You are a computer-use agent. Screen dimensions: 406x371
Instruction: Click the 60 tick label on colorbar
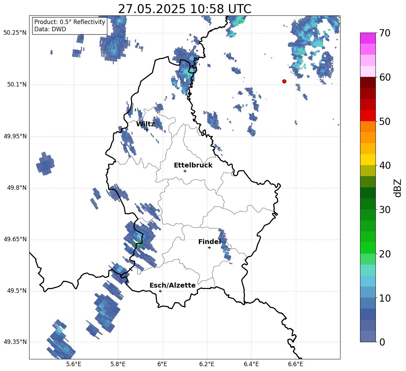(385, 77)
